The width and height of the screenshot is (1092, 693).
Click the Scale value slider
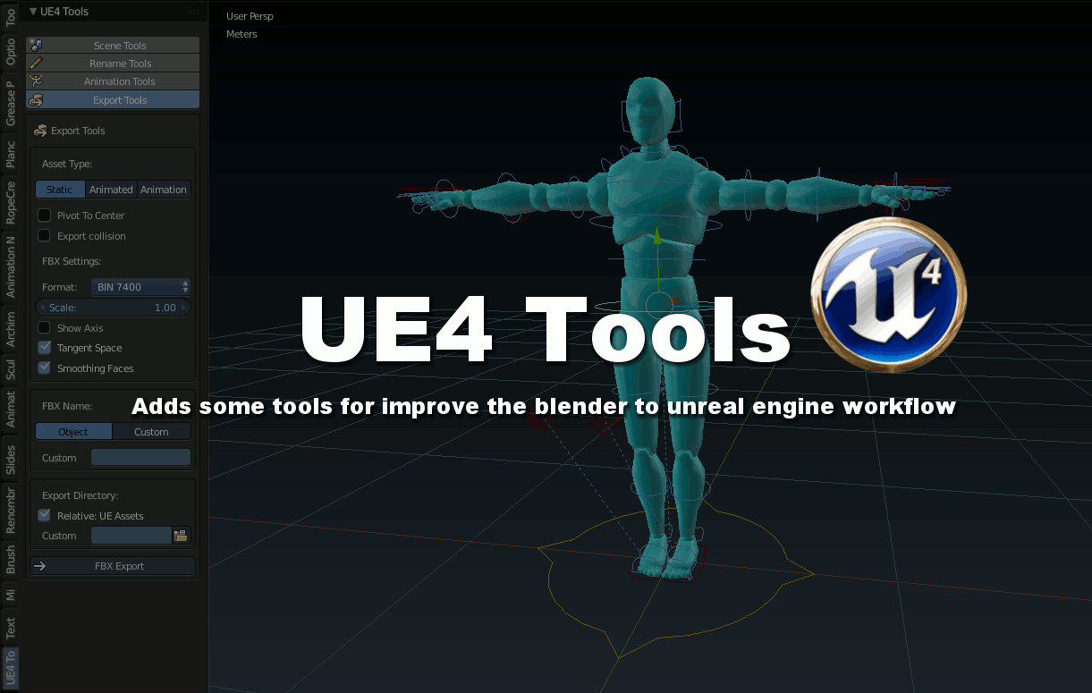tap(113, 308)
